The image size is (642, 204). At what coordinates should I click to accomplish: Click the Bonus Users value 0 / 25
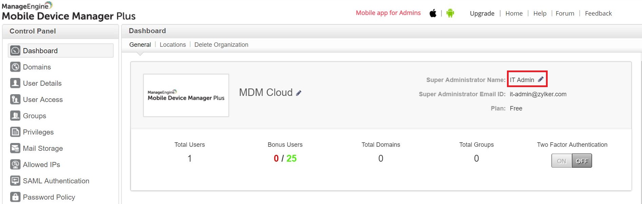(x=285, y=158)
